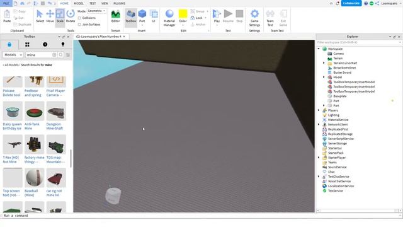Viewport: 403px width, 227px height.
Task: Open the Group dropdown arrow
Action: tap(207, 11)
